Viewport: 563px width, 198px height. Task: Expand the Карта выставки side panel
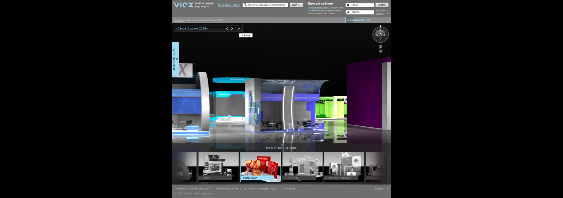175,59
